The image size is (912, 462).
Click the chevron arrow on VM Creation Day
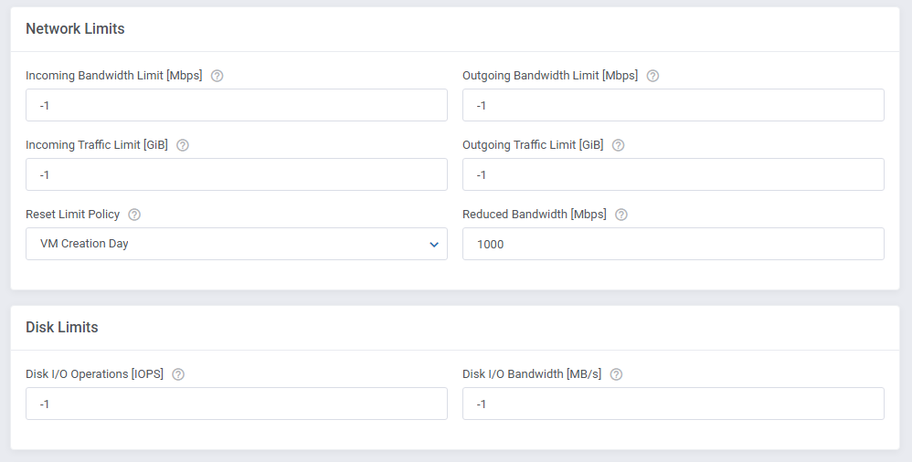click(x=434, y=244)
